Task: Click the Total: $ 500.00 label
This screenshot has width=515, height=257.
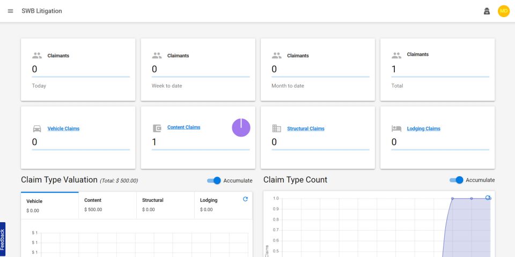Action: 119,180
